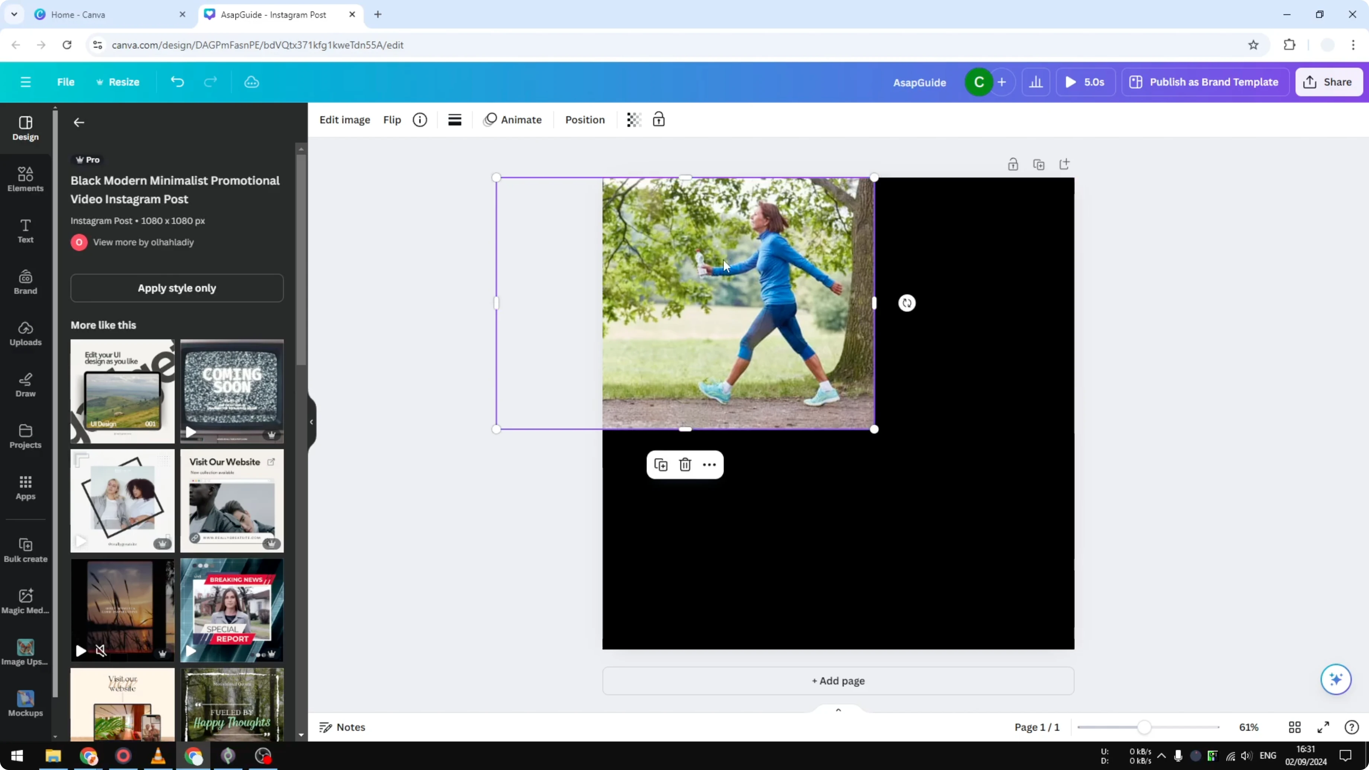The width and height of the screenshot is (1369, 770).
Task: Open the Notes panel
Action: (342, 728)
